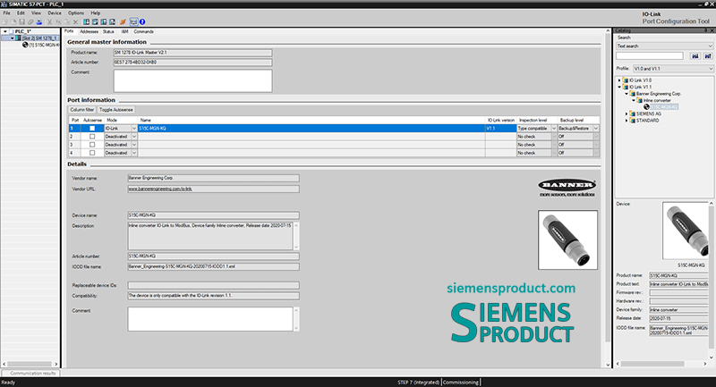716x387 pixels.
Task: Click the orange online connection toolbar icon
Action: pos(123,21)
